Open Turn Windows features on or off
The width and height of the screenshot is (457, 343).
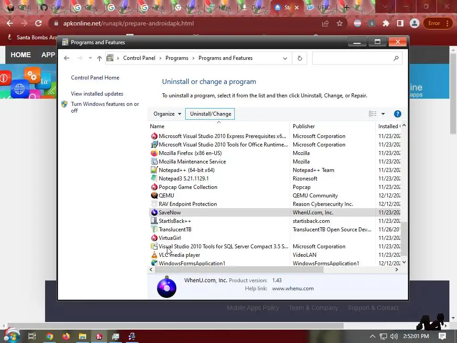pos(104,107)
